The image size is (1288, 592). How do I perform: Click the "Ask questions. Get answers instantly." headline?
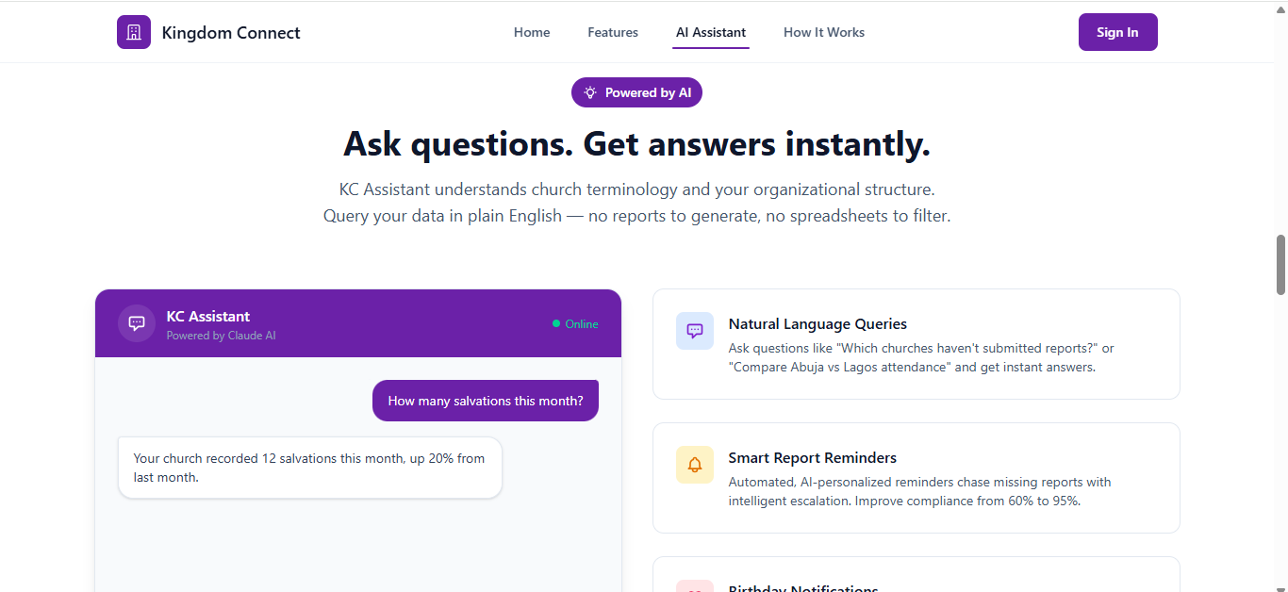pyautogui.click(x=637, y=143)
